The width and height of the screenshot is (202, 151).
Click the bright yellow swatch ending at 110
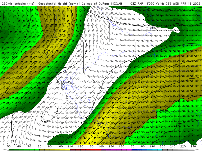click(x=68, y=150)
